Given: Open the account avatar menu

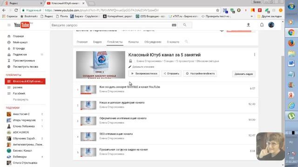Looking at the screenshot, I should 271,25.
